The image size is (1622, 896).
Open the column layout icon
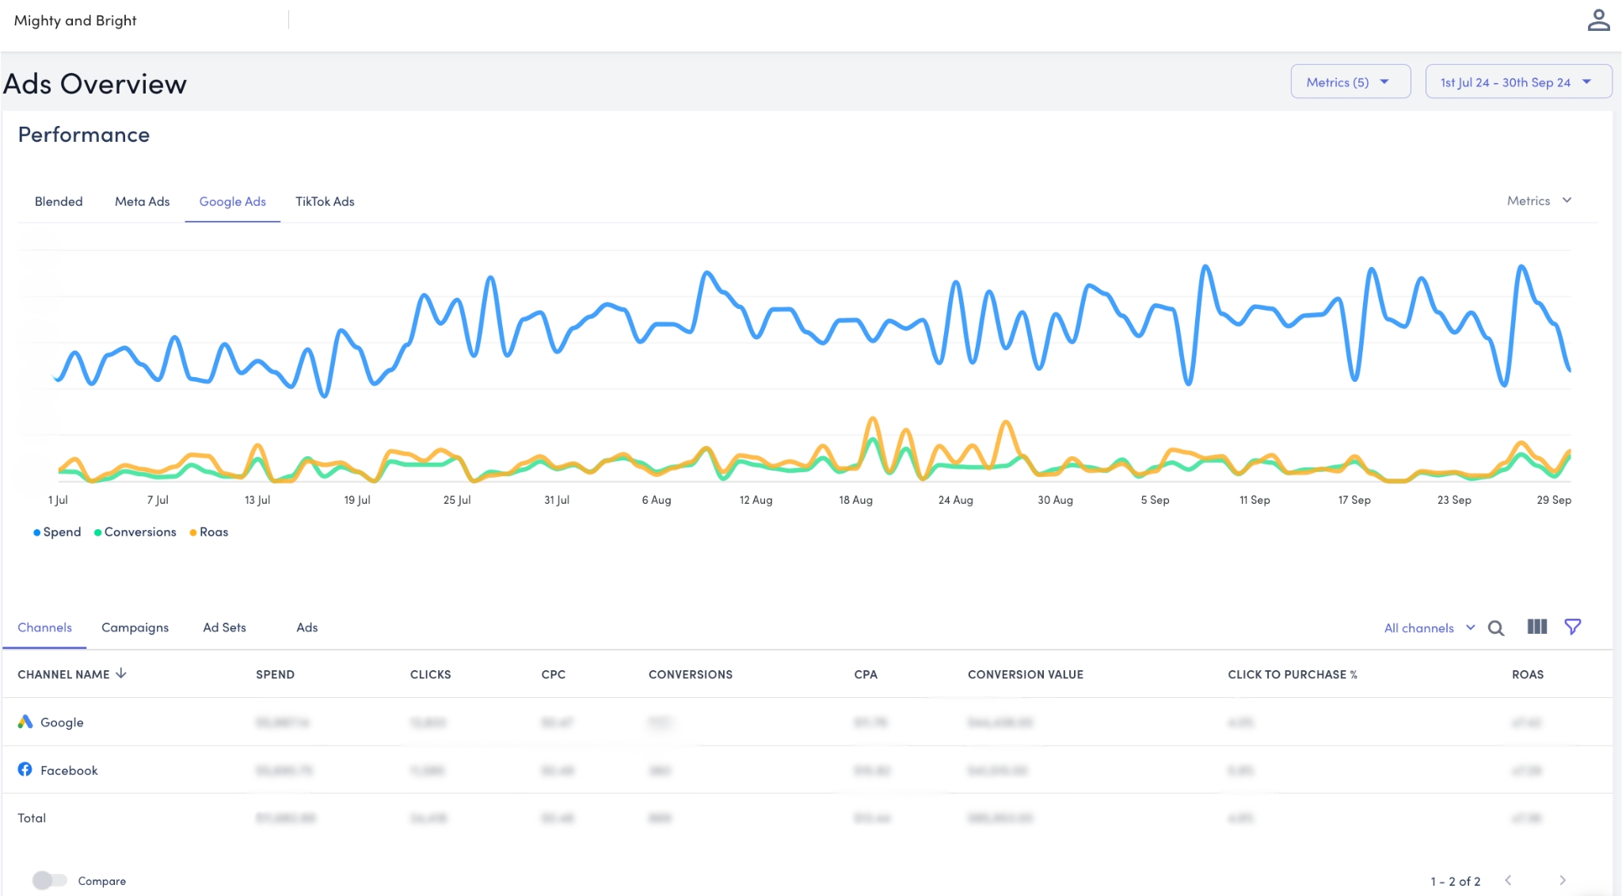[1536, 627]
